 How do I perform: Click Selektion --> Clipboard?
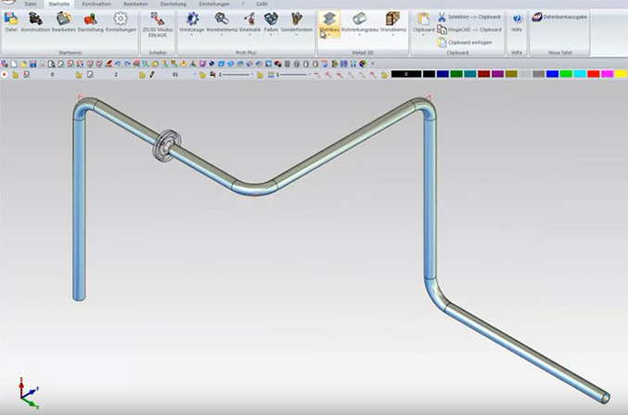[469, 17]
